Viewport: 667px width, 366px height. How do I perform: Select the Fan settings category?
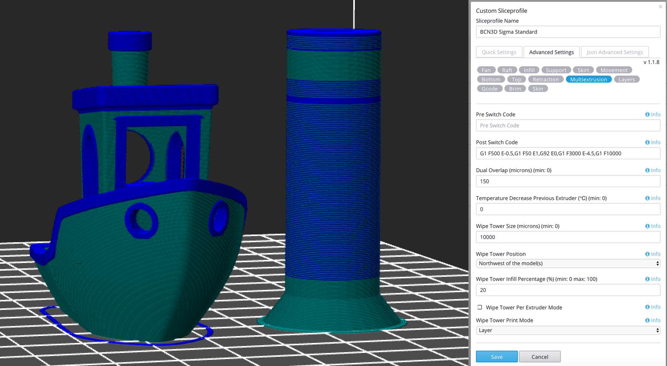pyautogui.click(x=486, y=70)
